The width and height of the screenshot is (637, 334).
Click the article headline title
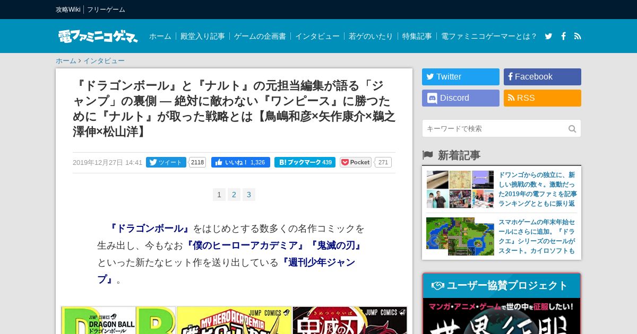click(234, 109)
